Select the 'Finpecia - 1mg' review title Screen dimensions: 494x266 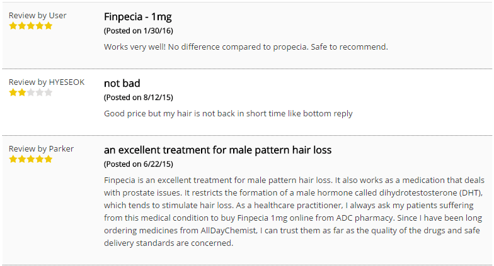click(137, 16)
